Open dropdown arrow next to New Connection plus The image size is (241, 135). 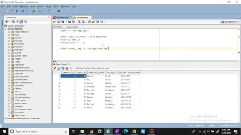(x=10, y=22)
